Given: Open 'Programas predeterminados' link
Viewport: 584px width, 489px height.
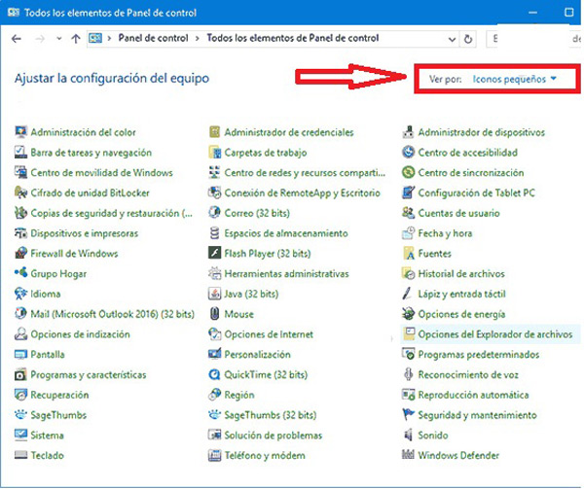Looking at the screenshot, I should (479, 354).
